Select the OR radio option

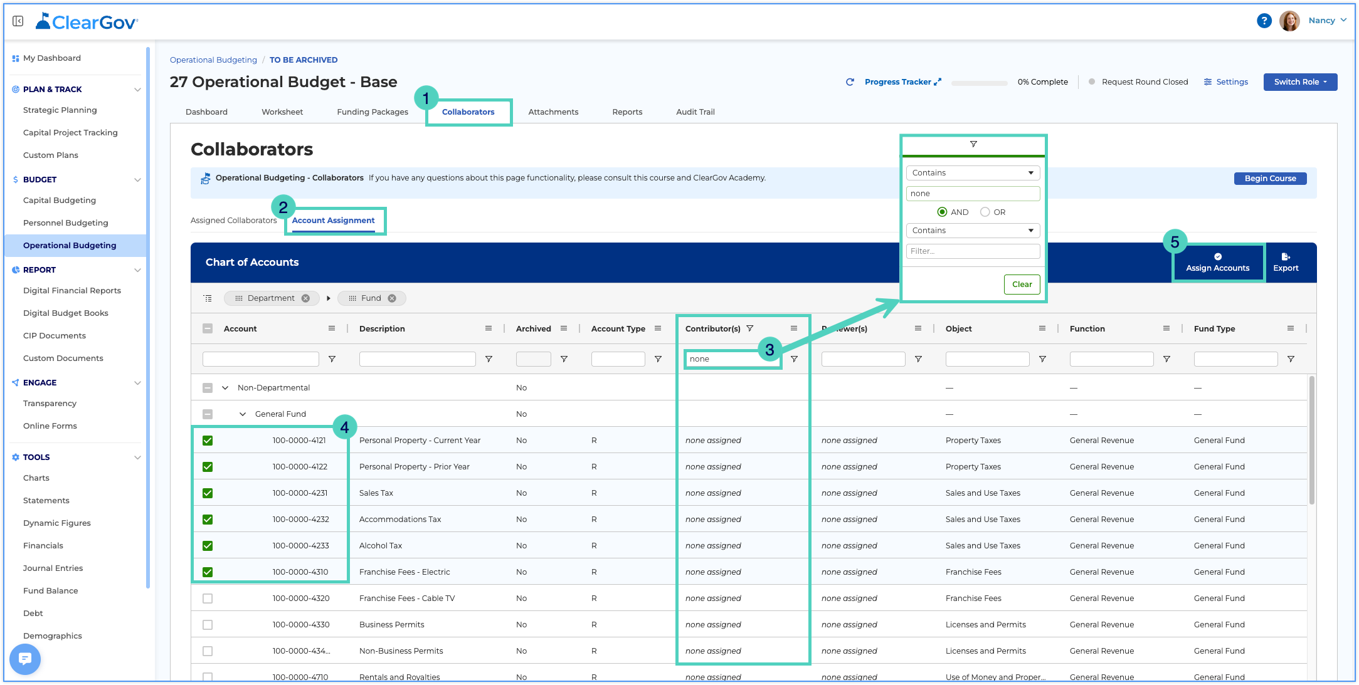985,212
